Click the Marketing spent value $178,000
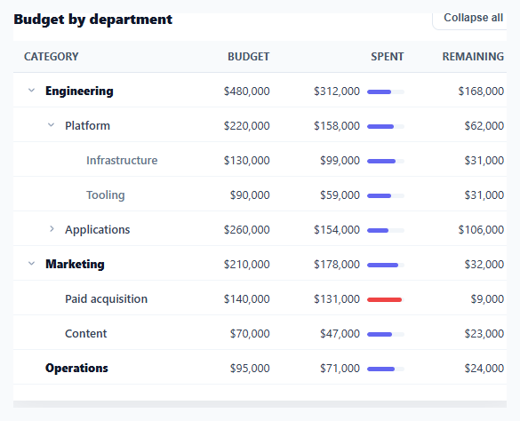520x421 pixels. (337, 265)
